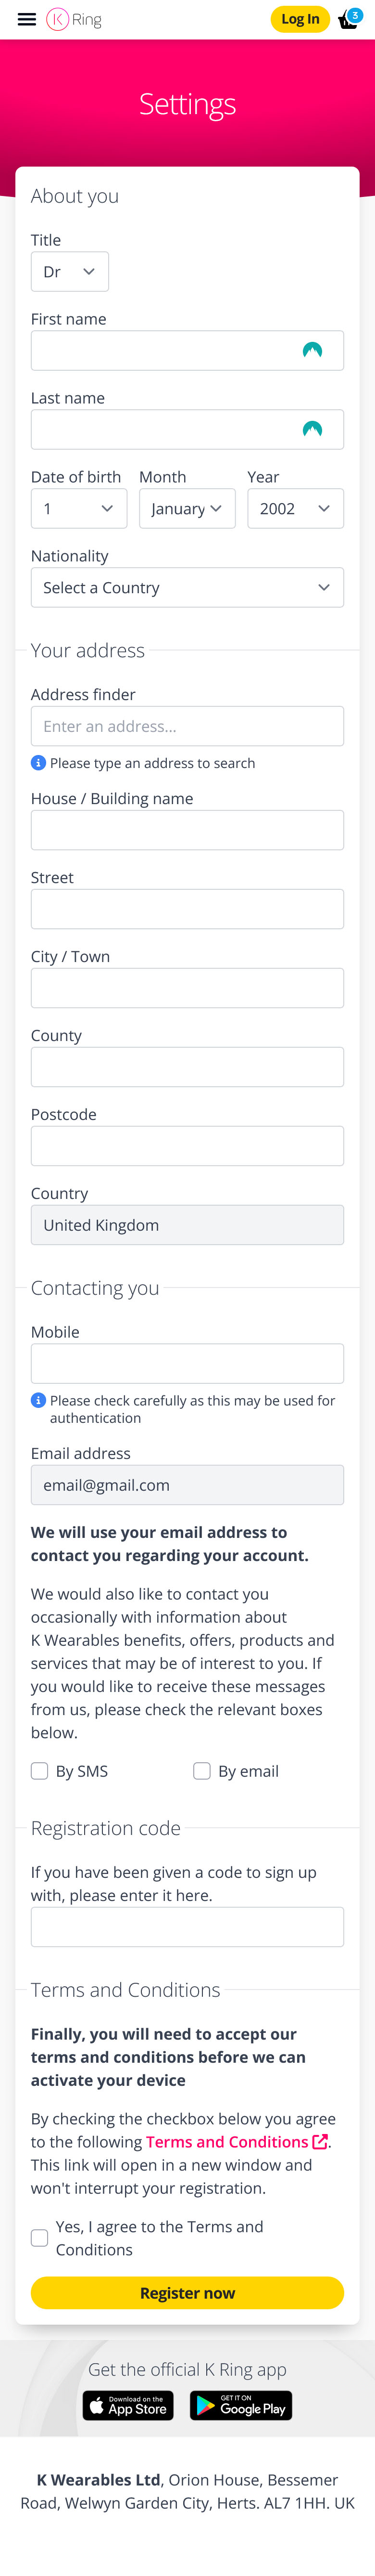Click the autofill icon in First name
This screenshot has width=375, height=2576.
tap(312, 350)
